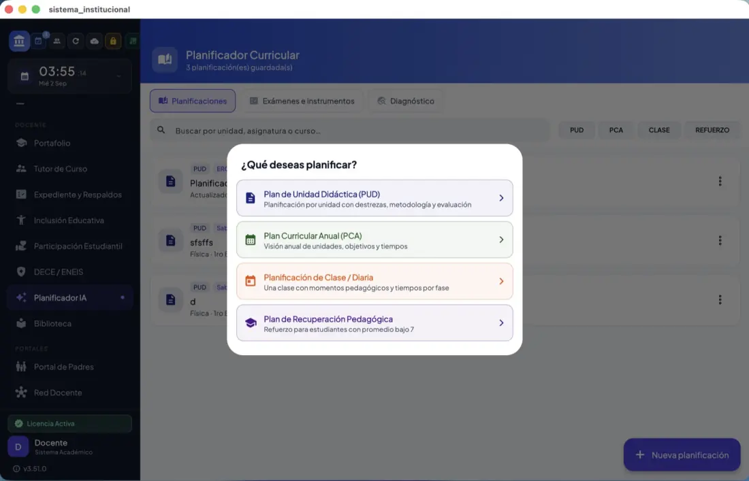Click the cloud sync status icon

(x=95, y=41)
